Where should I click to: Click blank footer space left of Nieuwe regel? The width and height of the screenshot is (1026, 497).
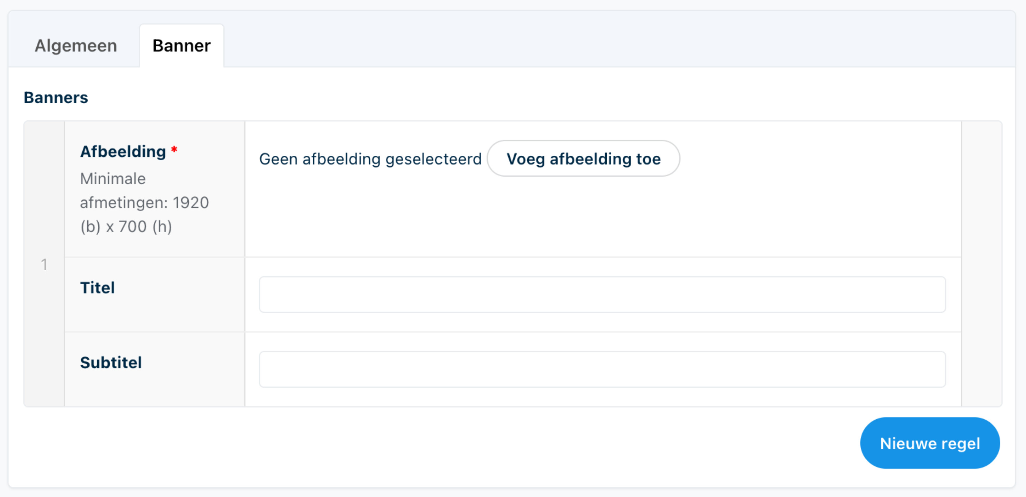438,443
